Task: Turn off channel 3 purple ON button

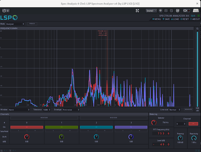Action: tap(131, 127)
